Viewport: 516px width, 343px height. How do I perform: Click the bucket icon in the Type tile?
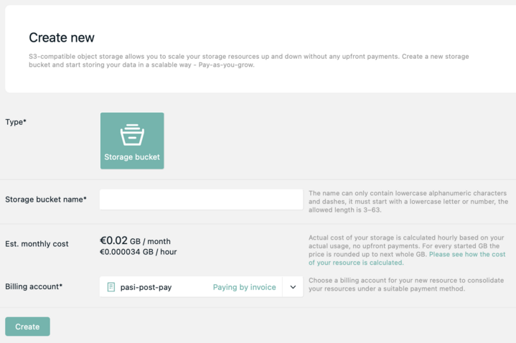[132, 135]
